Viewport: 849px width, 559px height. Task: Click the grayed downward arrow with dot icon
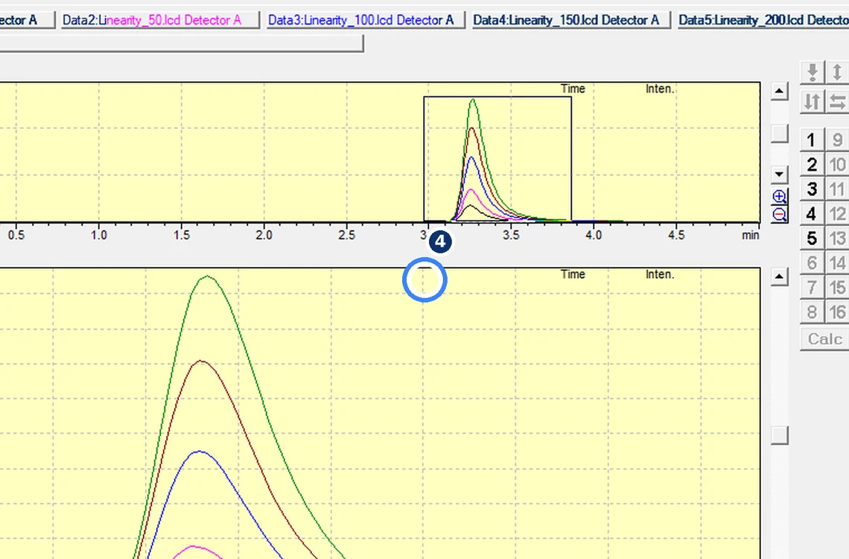coord(813,72)
